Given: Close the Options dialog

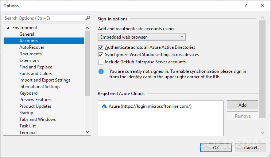Looking at the screenshot, I should 262,5.
